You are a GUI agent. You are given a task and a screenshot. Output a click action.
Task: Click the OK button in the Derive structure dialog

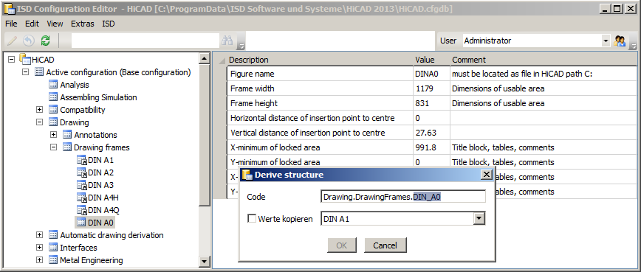click(x=342, y=245)
